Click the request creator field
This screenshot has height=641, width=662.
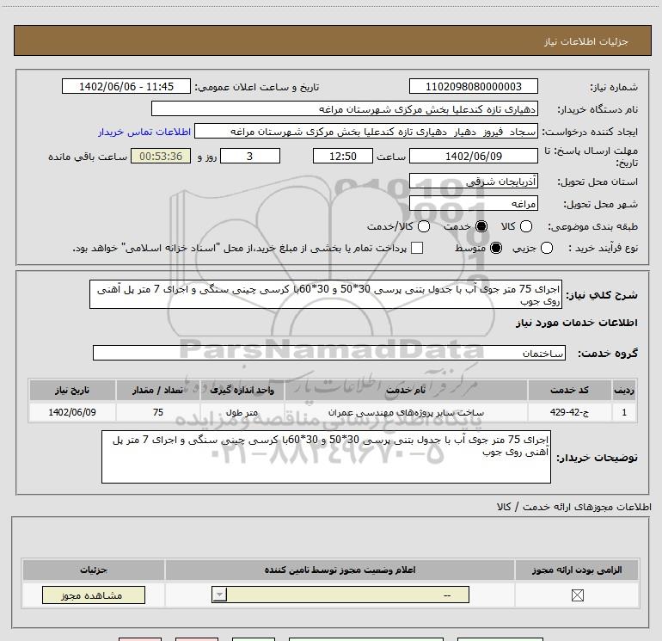tap(366, 132)
